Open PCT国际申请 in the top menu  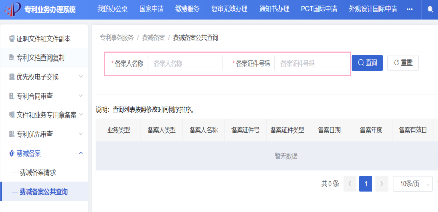click(319, 9)
